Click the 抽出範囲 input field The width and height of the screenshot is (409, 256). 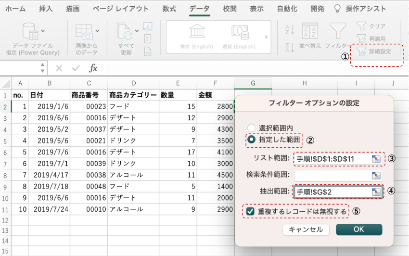coord(338,192)
